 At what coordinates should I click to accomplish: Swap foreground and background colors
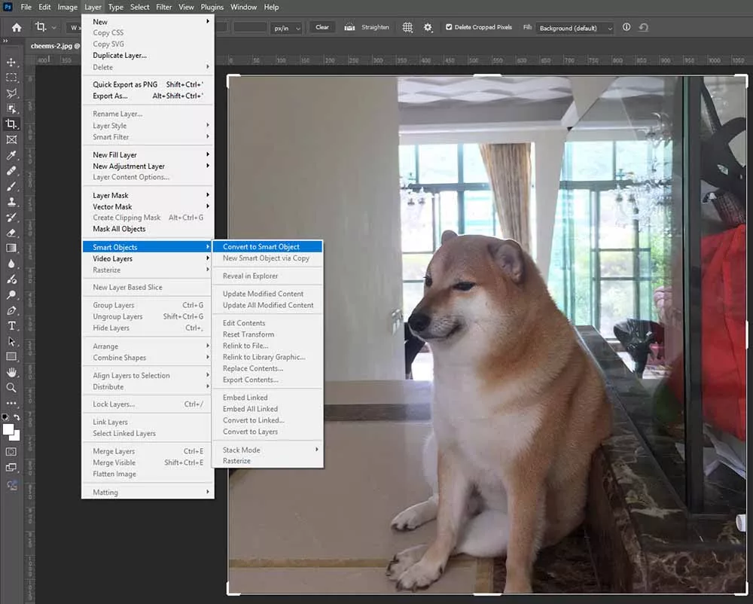[x=17, y=417]
